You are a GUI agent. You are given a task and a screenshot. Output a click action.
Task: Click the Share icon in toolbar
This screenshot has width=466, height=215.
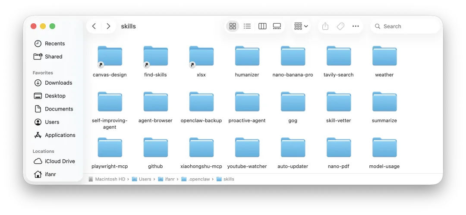pyautogui.click(x=325, y=26)
